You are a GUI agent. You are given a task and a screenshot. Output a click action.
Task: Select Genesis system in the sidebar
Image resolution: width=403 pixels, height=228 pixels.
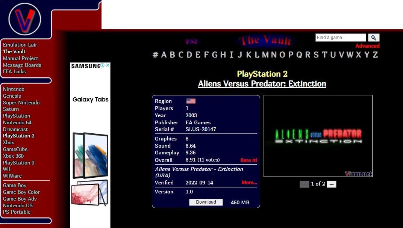[x=12, y=96]
